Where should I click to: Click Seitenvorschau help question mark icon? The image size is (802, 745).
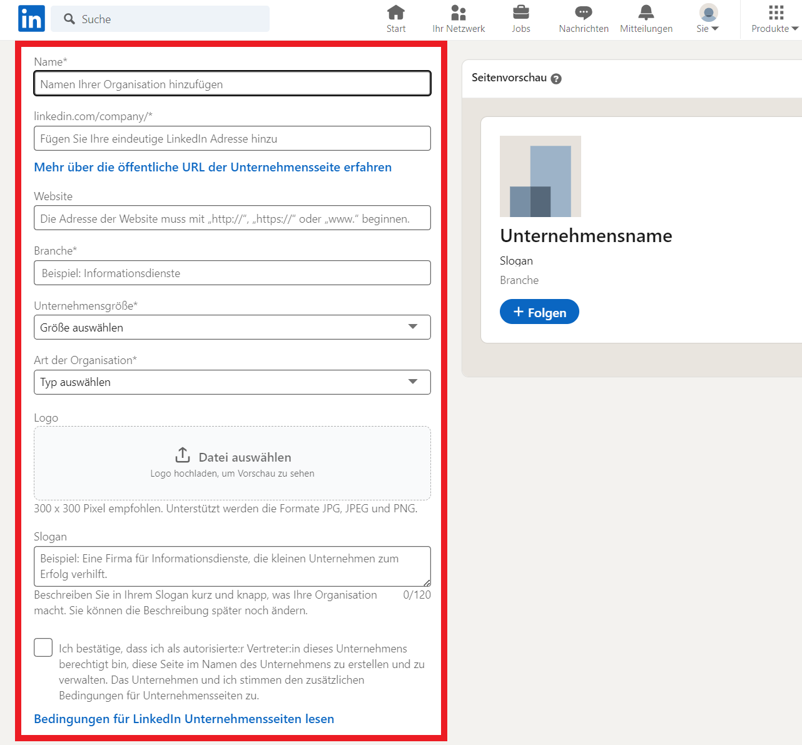556,79
